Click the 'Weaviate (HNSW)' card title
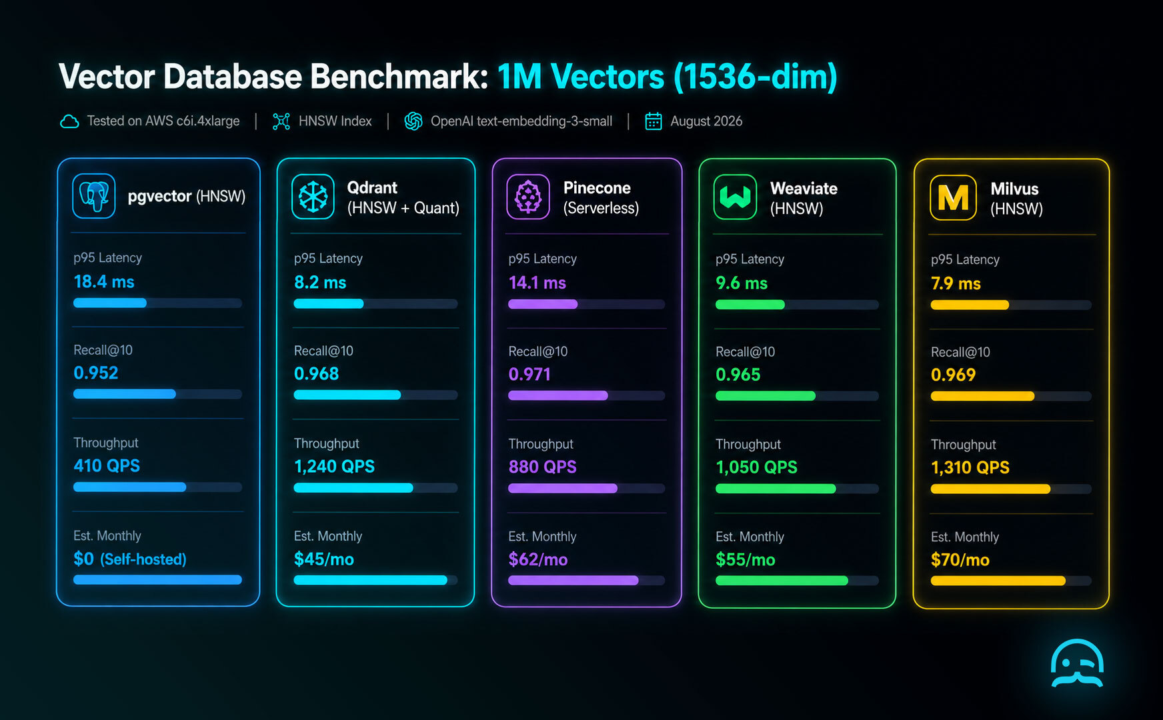 pyautogui.click(x=804, y=198)
